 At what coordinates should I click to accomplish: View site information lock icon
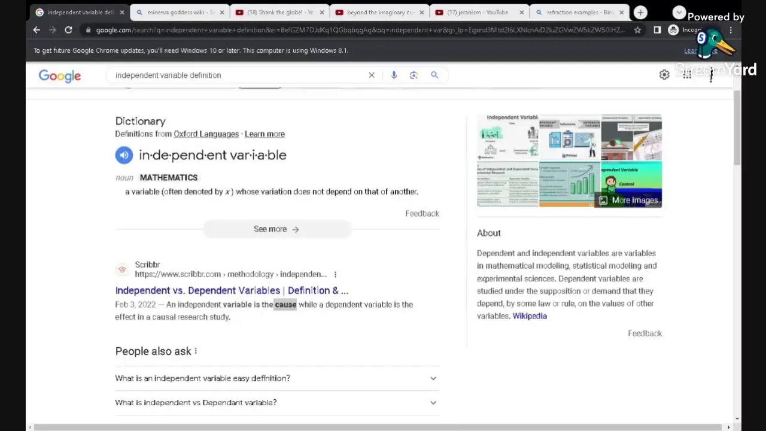pos(88,30)
